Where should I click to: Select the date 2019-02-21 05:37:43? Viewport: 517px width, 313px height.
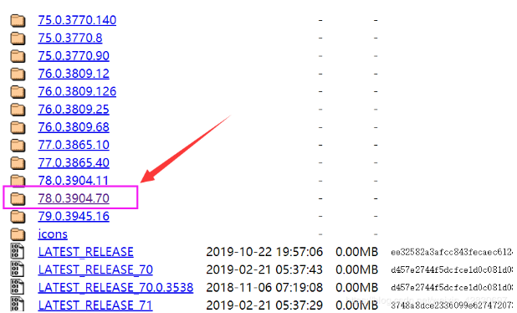coord(264,269)
